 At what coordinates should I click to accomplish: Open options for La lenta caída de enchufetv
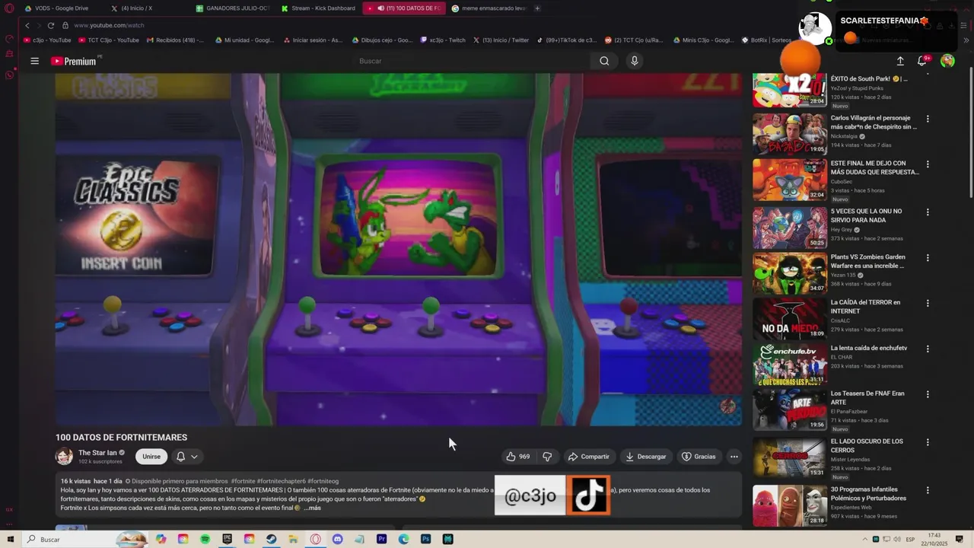click(x=928, y=349)
